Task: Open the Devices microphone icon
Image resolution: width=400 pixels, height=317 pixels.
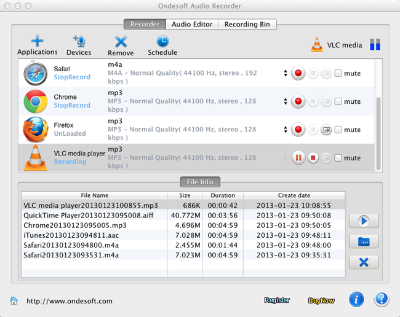Action: click(x=79, y=41)
